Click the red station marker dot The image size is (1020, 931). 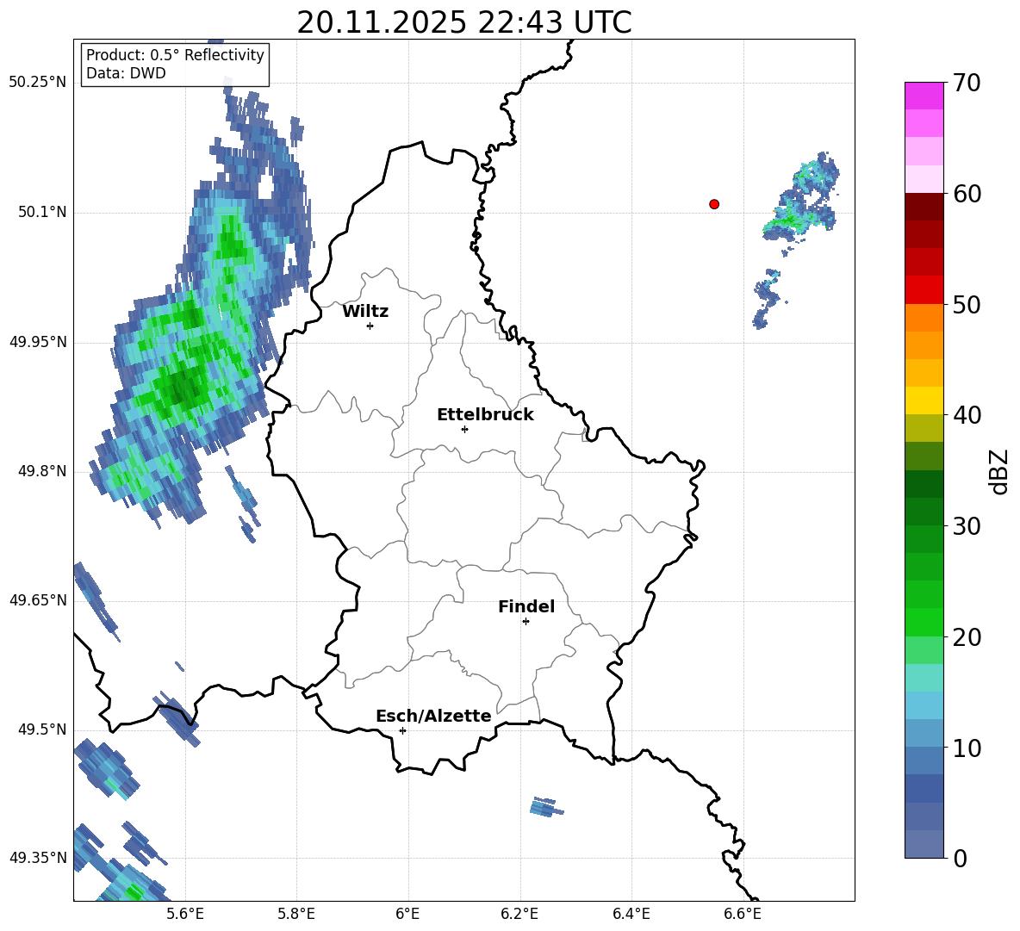point(714,204)
